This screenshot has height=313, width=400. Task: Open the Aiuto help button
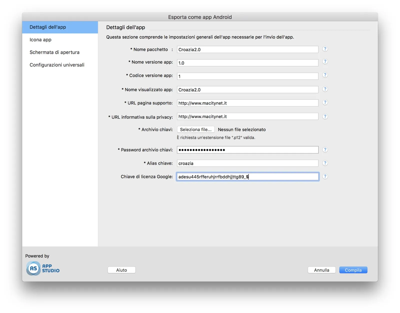pos(121,270)
